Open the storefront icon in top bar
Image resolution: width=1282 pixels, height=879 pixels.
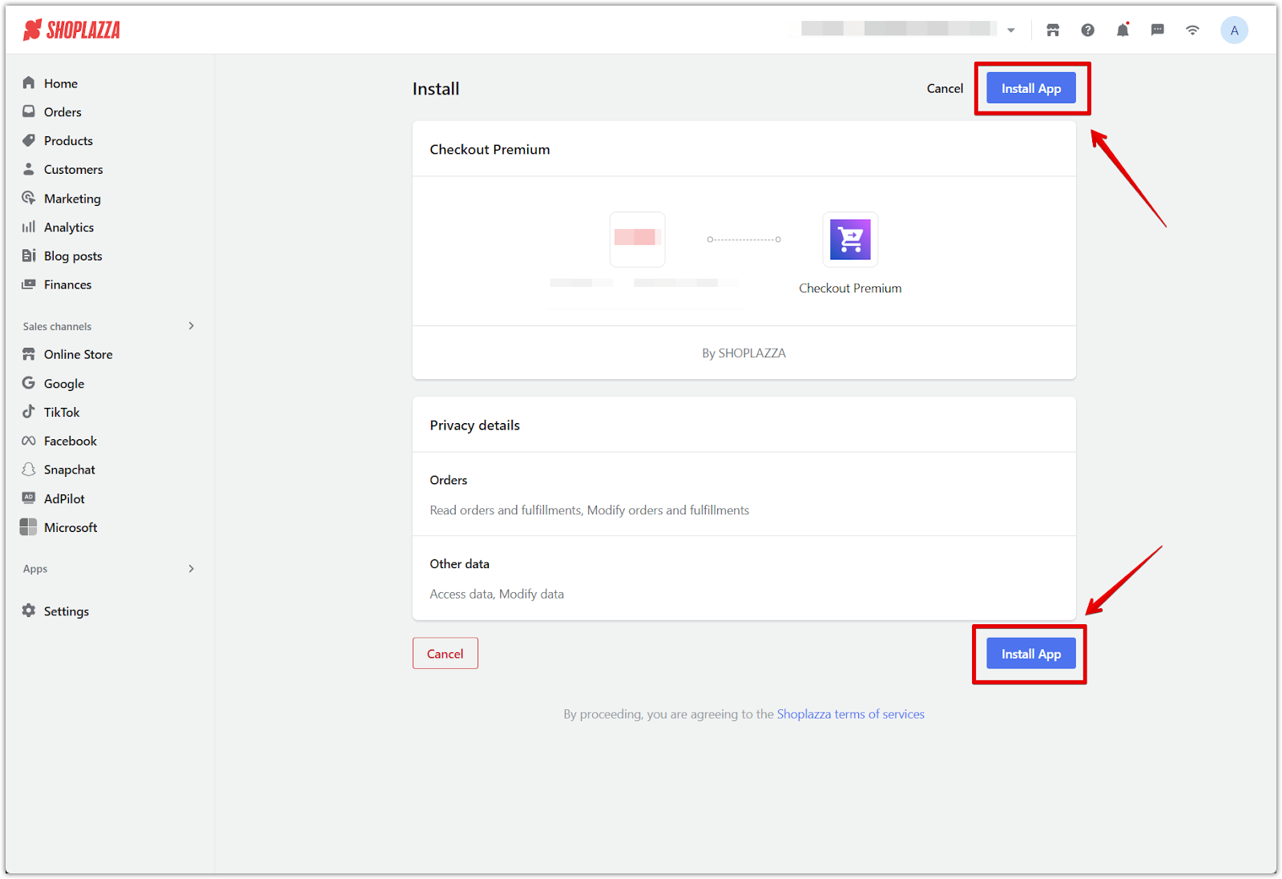1053,30
